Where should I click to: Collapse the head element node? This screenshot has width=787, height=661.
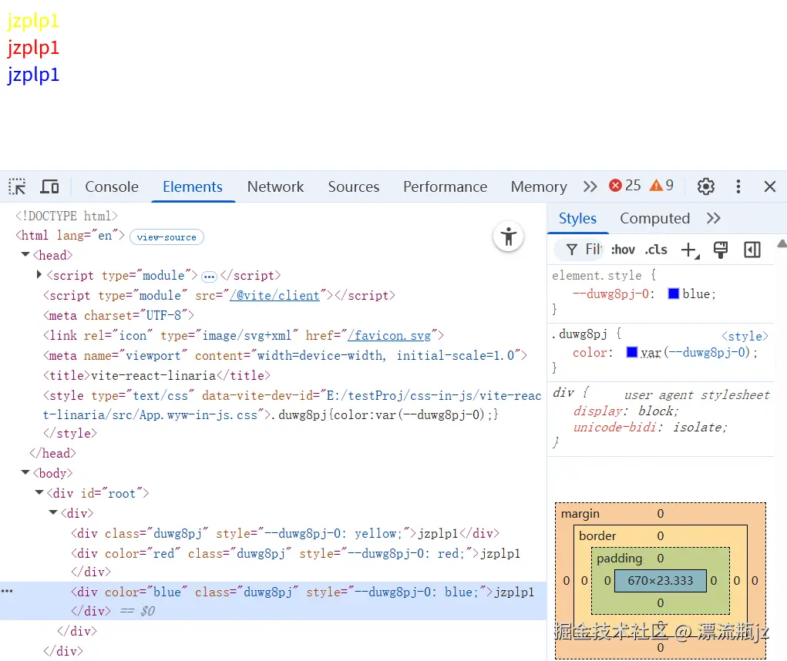tap(25, 255)
